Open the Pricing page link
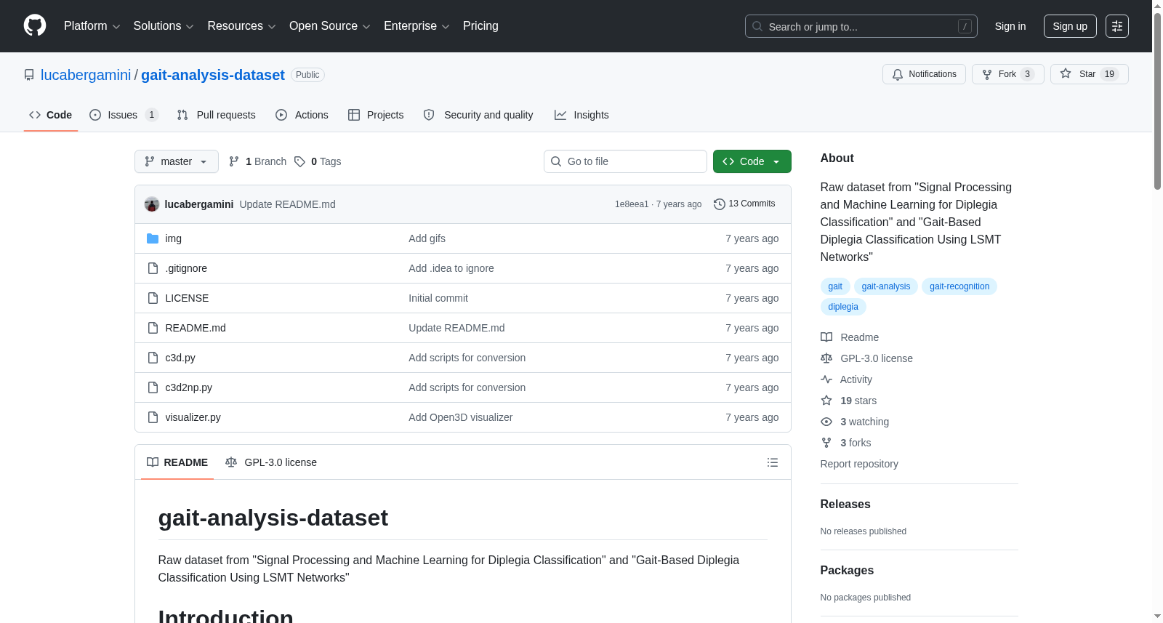The image size is (1163, 623). [480, 26]
